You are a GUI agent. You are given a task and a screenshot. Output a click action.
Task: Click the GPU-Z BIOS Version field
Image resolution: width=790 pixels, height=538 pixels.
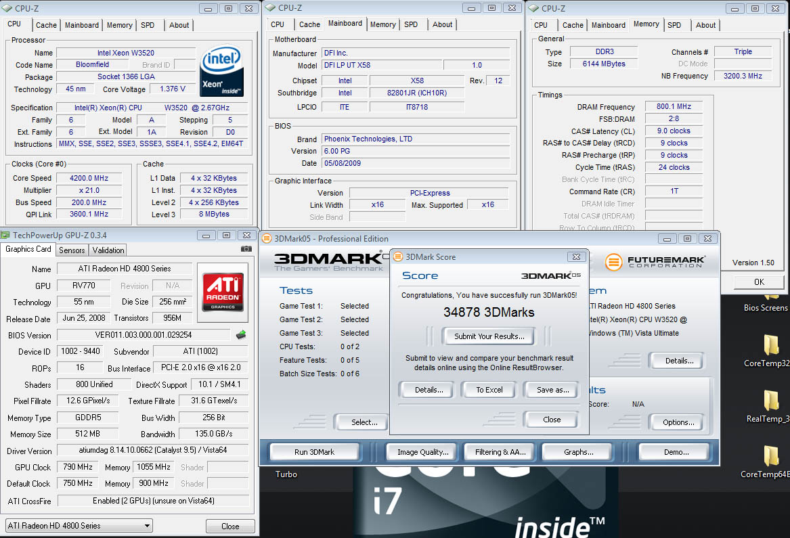144,335
